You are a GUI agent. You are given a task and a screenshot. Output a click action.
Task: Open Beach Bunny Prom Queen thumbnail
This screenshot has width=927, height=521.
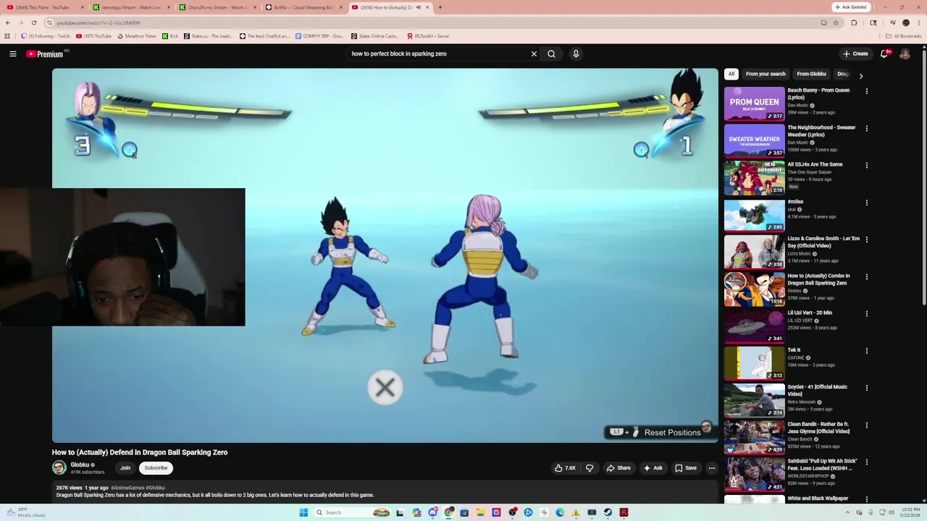pos(754,103)
